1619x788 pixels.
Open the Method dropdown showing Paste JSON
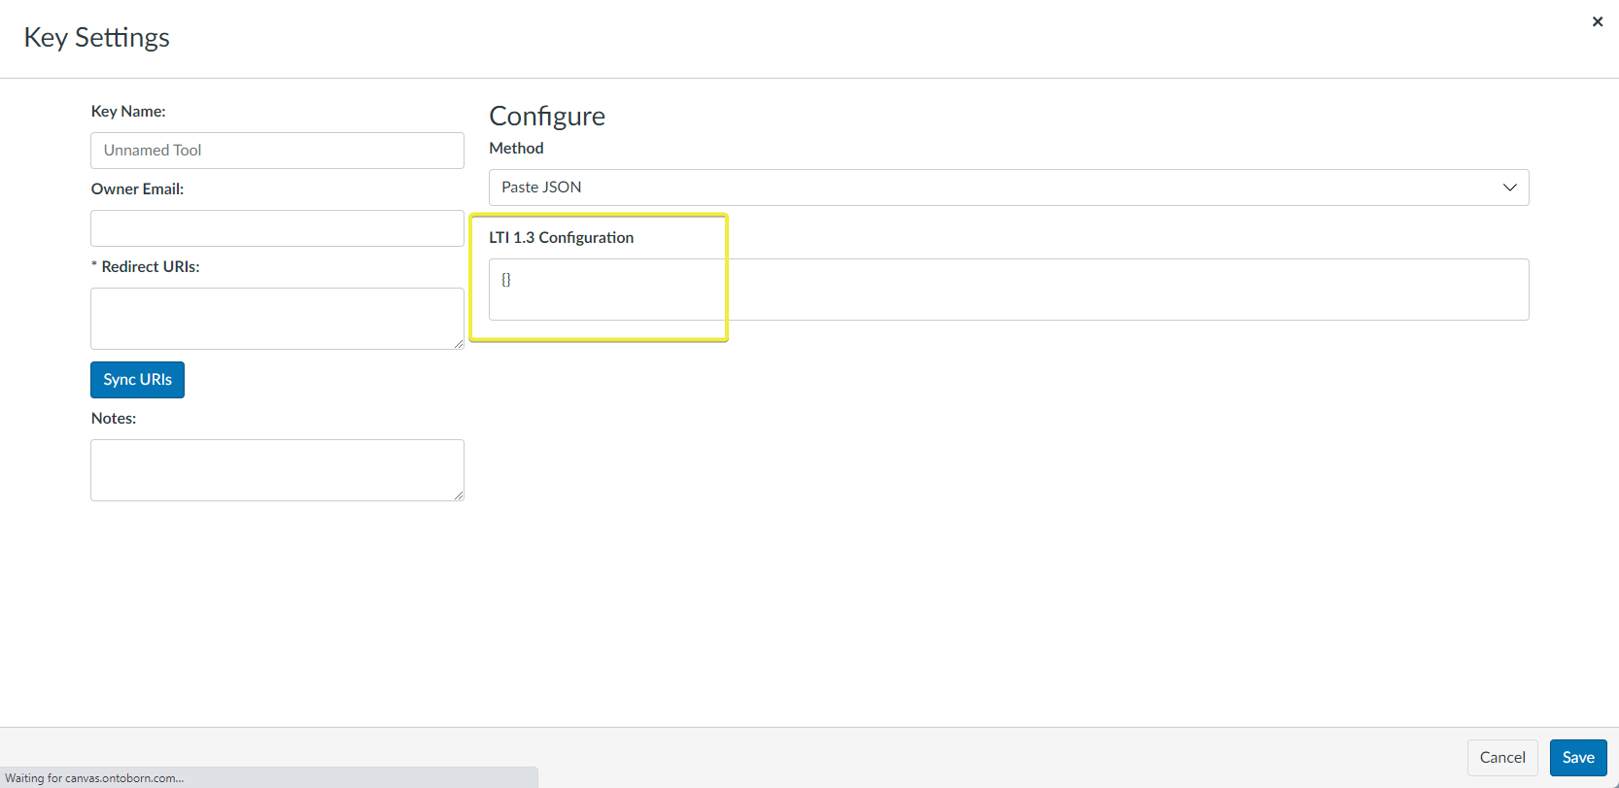point(1009,188)
